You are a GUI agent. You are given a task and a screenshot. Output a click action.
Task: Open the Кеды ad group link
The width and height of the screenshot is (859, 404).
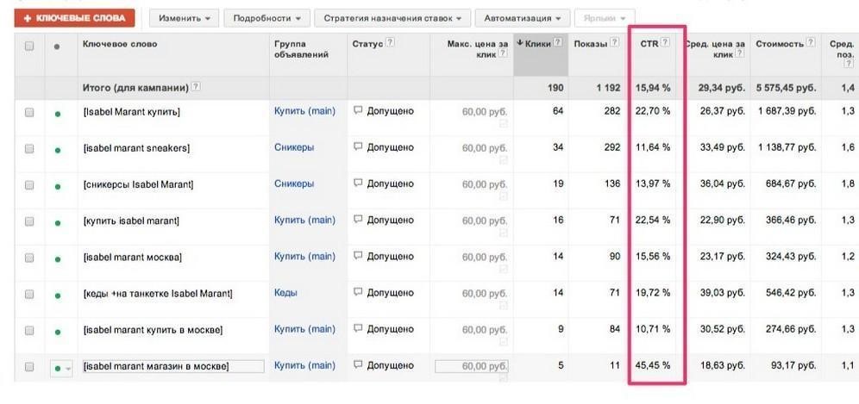click(286, 293)
